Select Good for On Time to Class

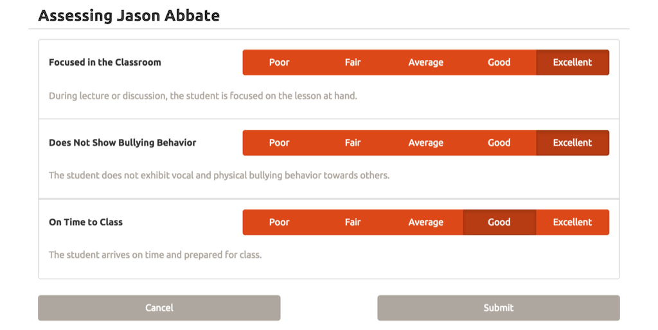pos(499,222)
